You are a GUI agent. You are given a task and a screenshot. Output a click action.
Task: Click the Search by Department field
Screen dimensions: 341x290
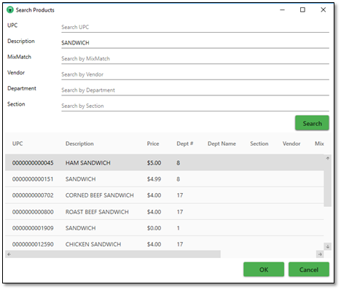tap(195, 90)
